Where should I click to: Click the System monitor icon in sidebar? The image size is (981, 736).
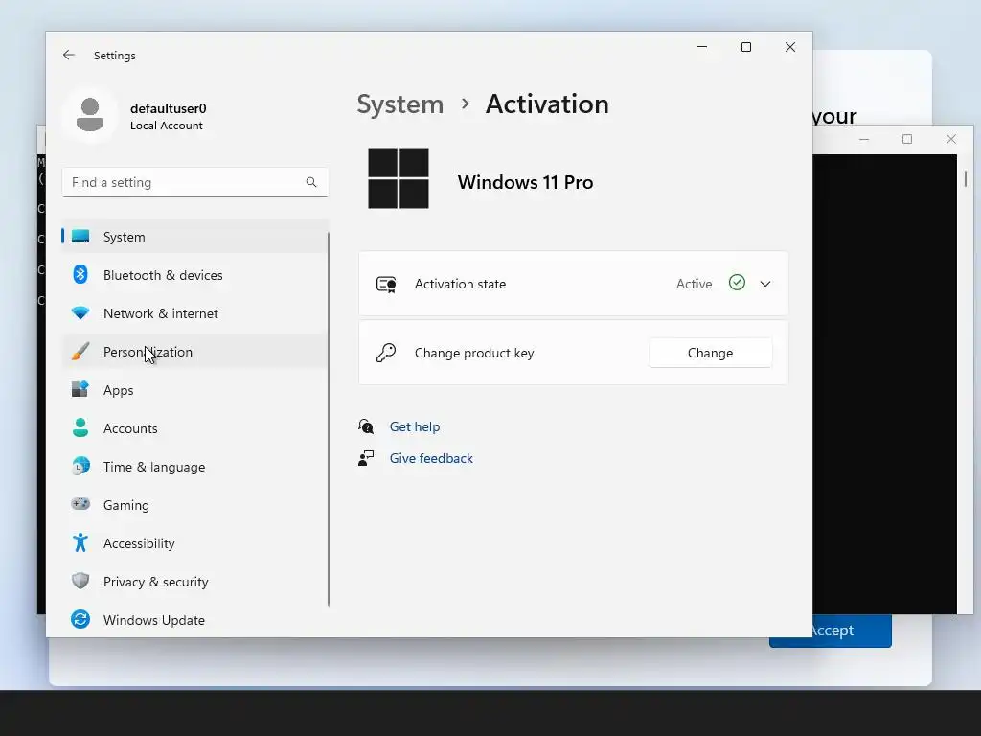tap(80, 237)
